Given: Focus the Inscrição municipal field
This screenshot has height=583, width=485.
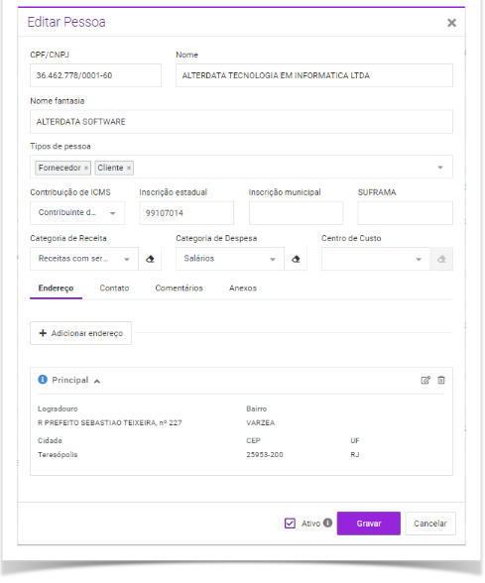Looking at the screenshot, I should click(x=296, y=213).
